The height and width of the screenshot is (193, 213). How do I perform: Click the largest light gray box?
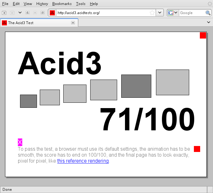173,82
